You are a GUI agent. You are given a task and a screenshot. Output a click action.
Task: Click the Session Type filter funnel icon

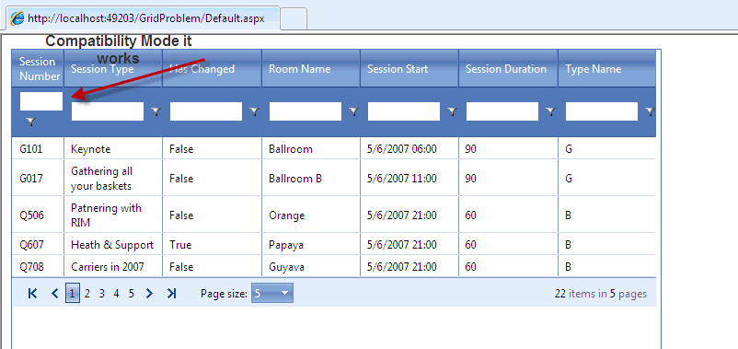click(x=156, y=111)
